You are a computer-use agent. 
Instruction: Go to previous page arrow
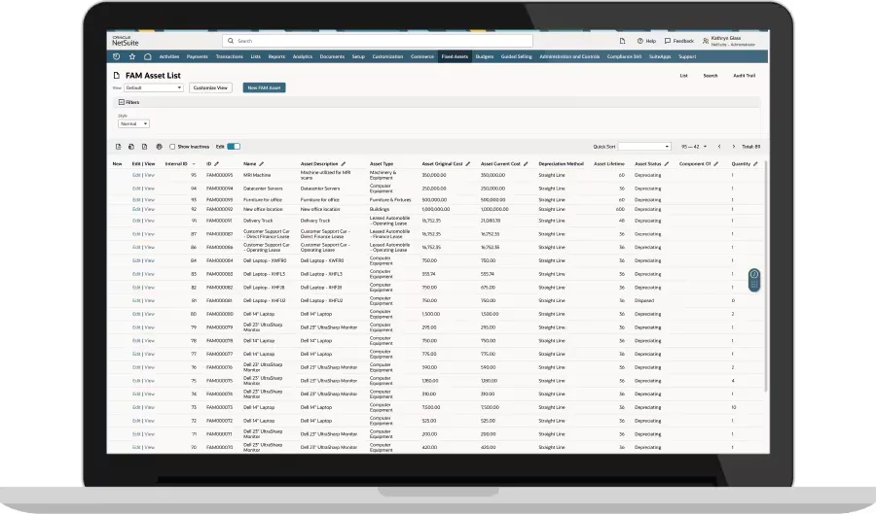tap(719, 147)
